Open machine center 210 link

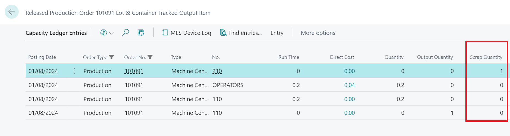217,71
